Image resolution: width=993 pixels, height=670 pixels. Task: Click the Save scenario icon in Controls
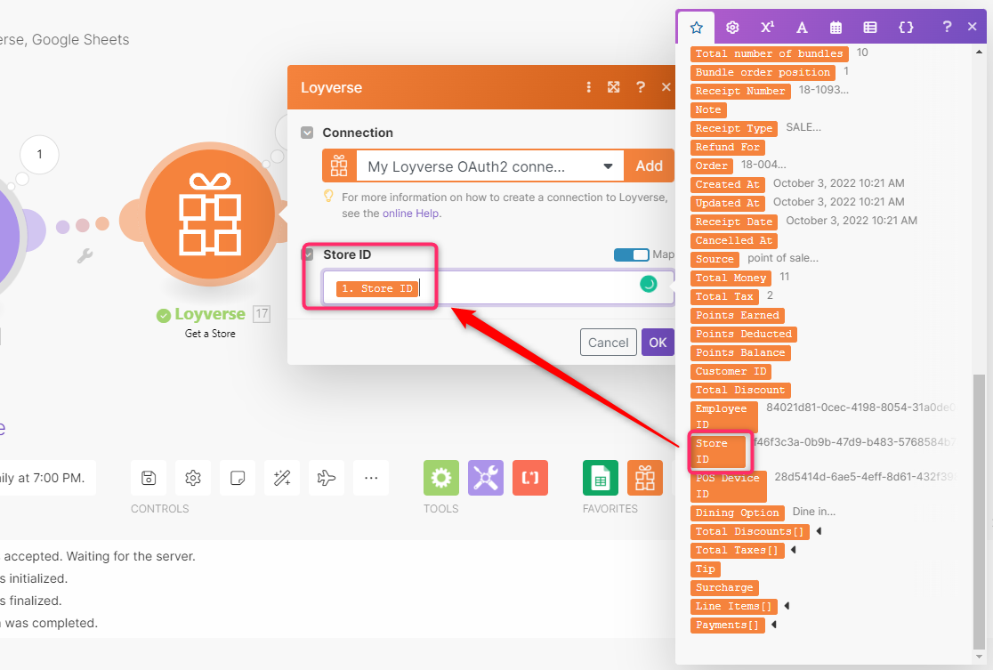tap(149, 478)
